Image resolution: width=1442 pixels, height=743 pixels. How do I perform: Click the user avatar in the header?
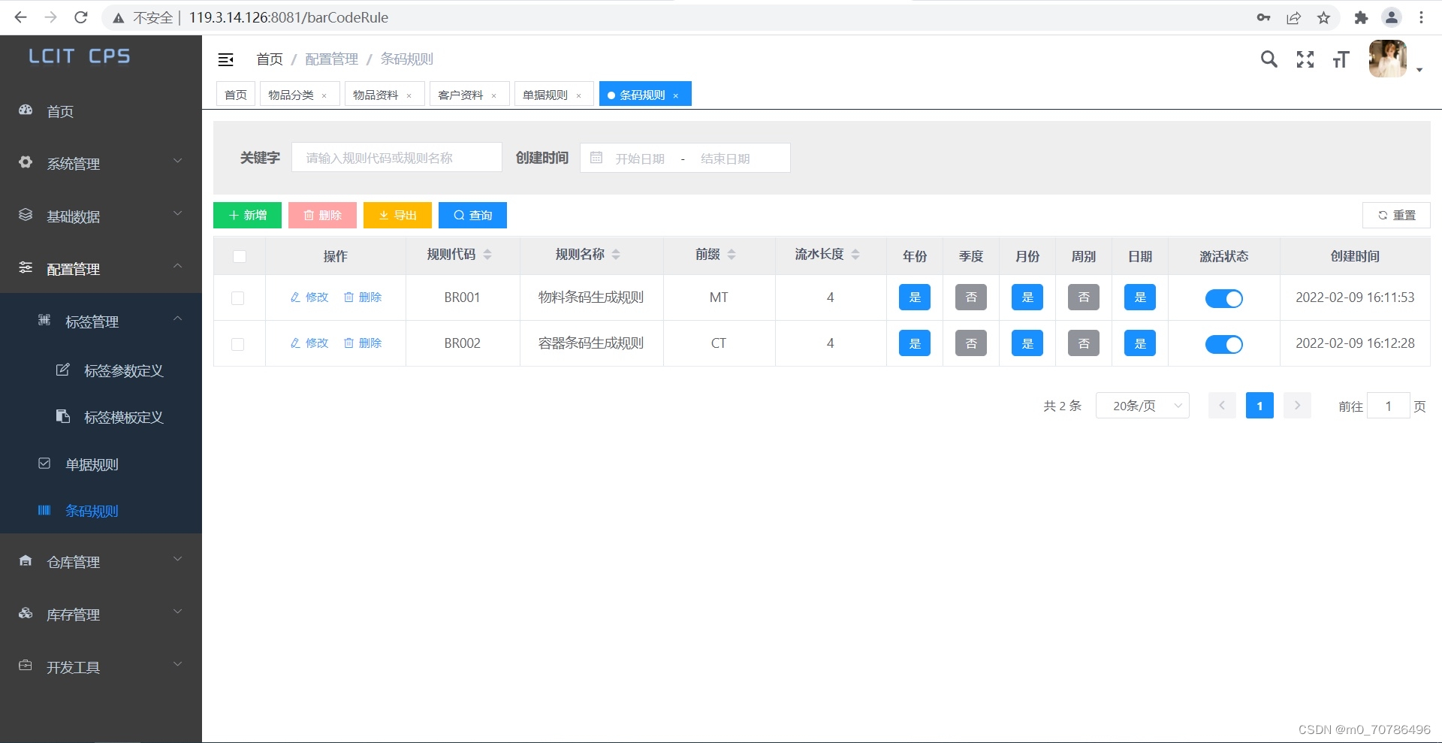click(x=1389, y=59)
